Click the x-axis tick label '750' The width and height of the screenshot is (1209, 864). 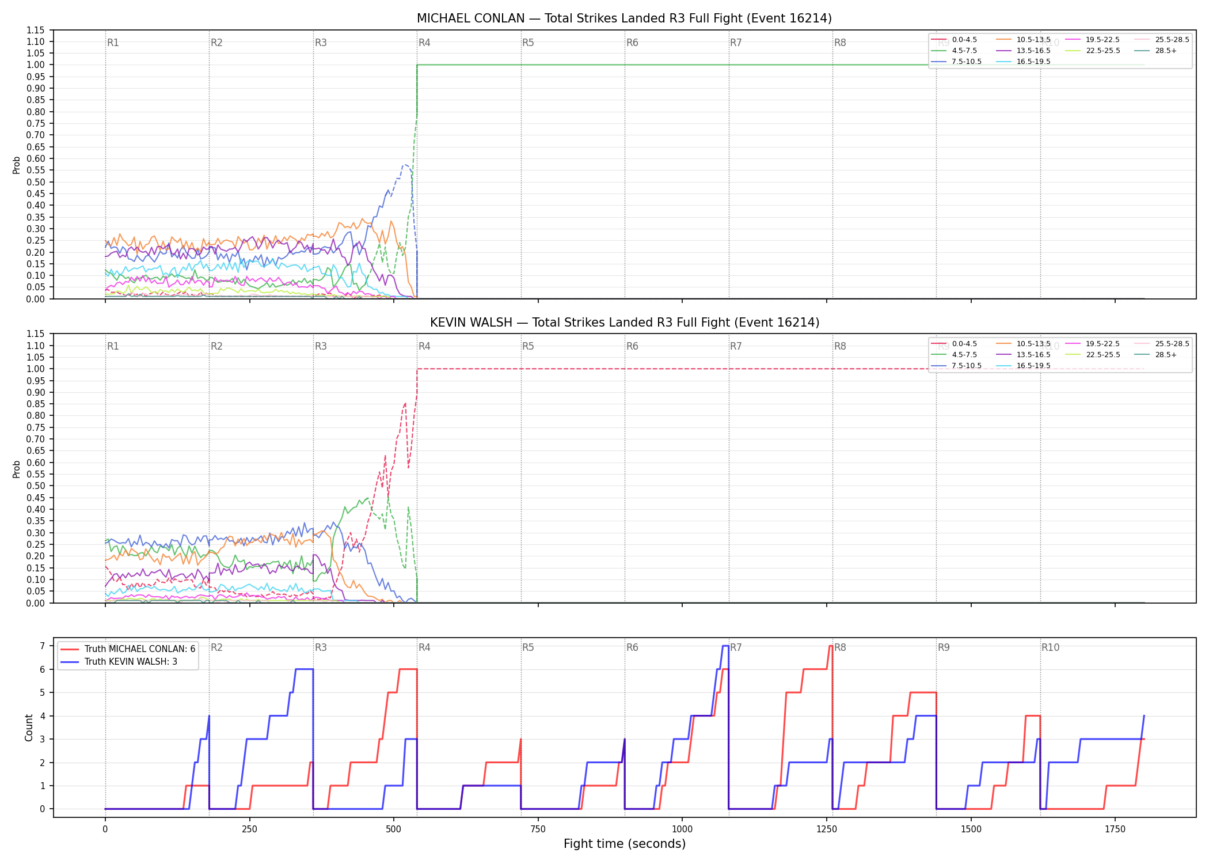pos(538,829)
